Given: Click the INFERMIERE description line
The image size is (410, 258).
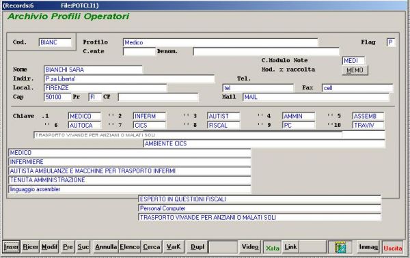Looking at the screenshot, I should pos(129,162).
